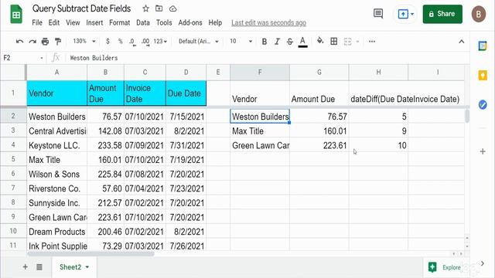This screenshot has height=278, width=495.
Task: Click the green Share button
Action: point(442,14)
